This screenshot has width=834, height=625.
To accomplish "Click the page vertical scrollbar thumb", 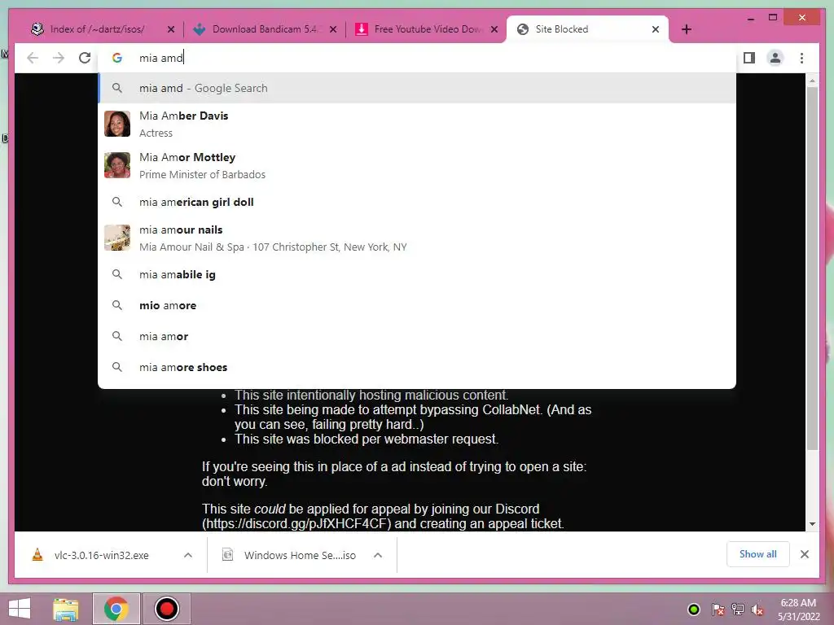I will pyautogui.click(x=812, y=269).
